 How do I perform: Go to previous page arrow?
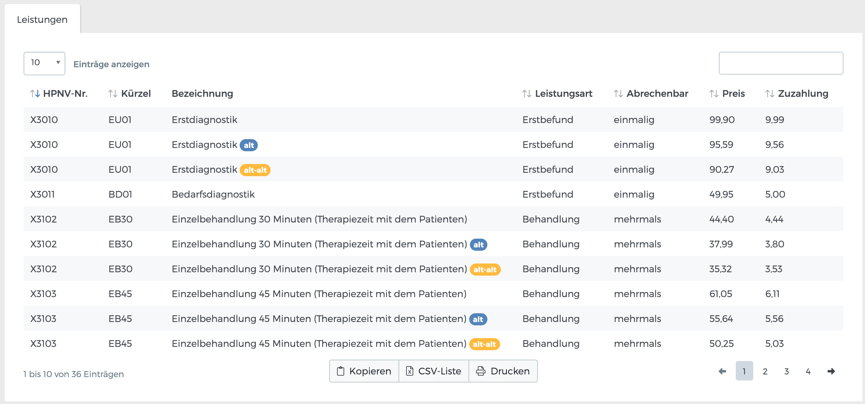[x=722, y=371]
